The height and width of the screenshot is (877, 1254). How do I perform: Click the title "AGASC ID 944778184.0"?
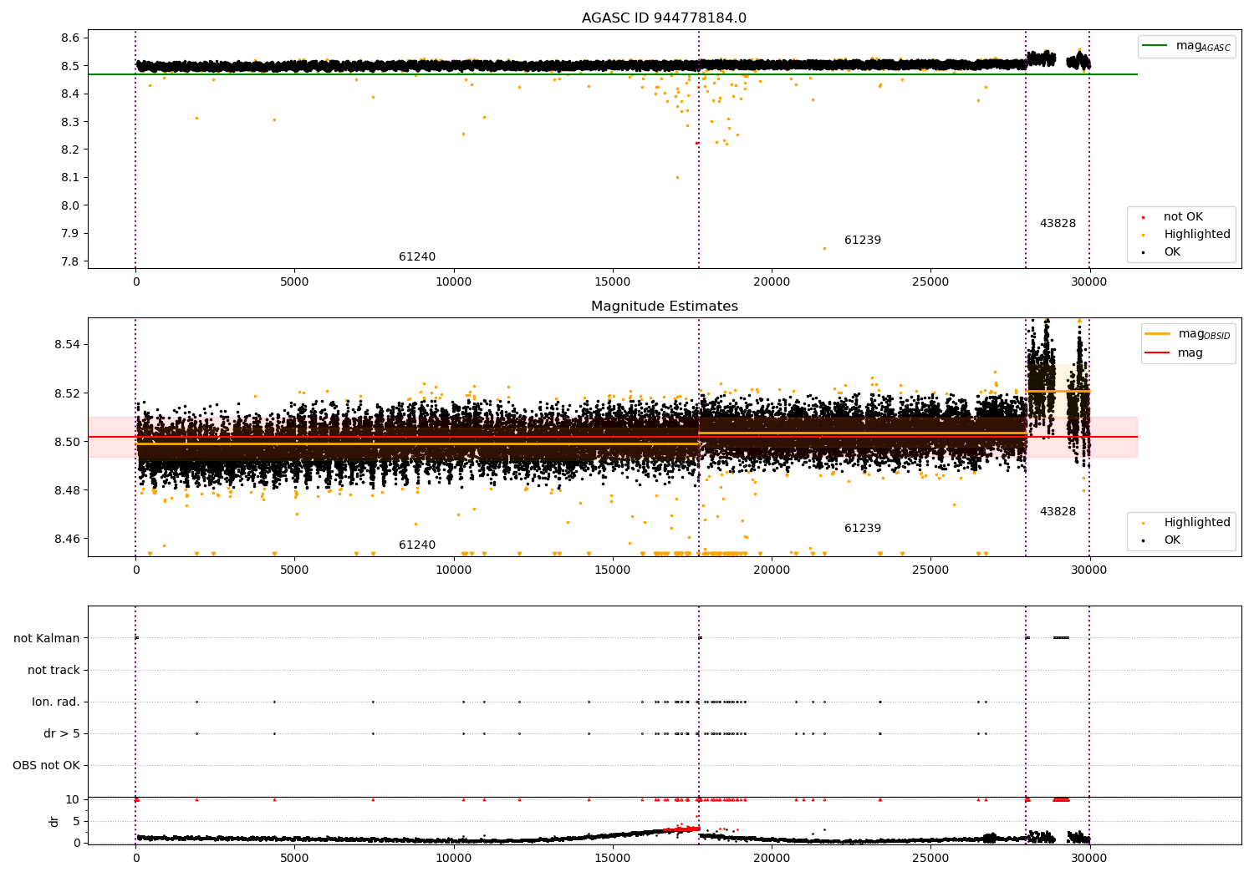point(664,18)
